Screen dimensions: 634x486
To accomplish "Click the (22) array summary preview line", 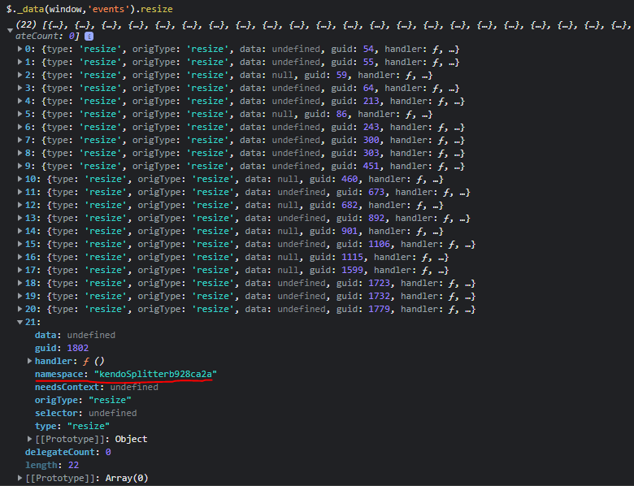I will [324, 25].
